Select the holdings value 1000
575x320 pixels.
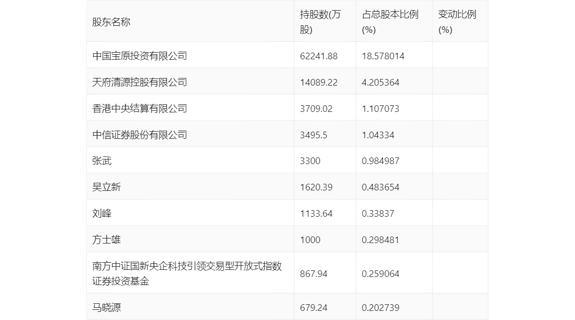coord(310,240)
